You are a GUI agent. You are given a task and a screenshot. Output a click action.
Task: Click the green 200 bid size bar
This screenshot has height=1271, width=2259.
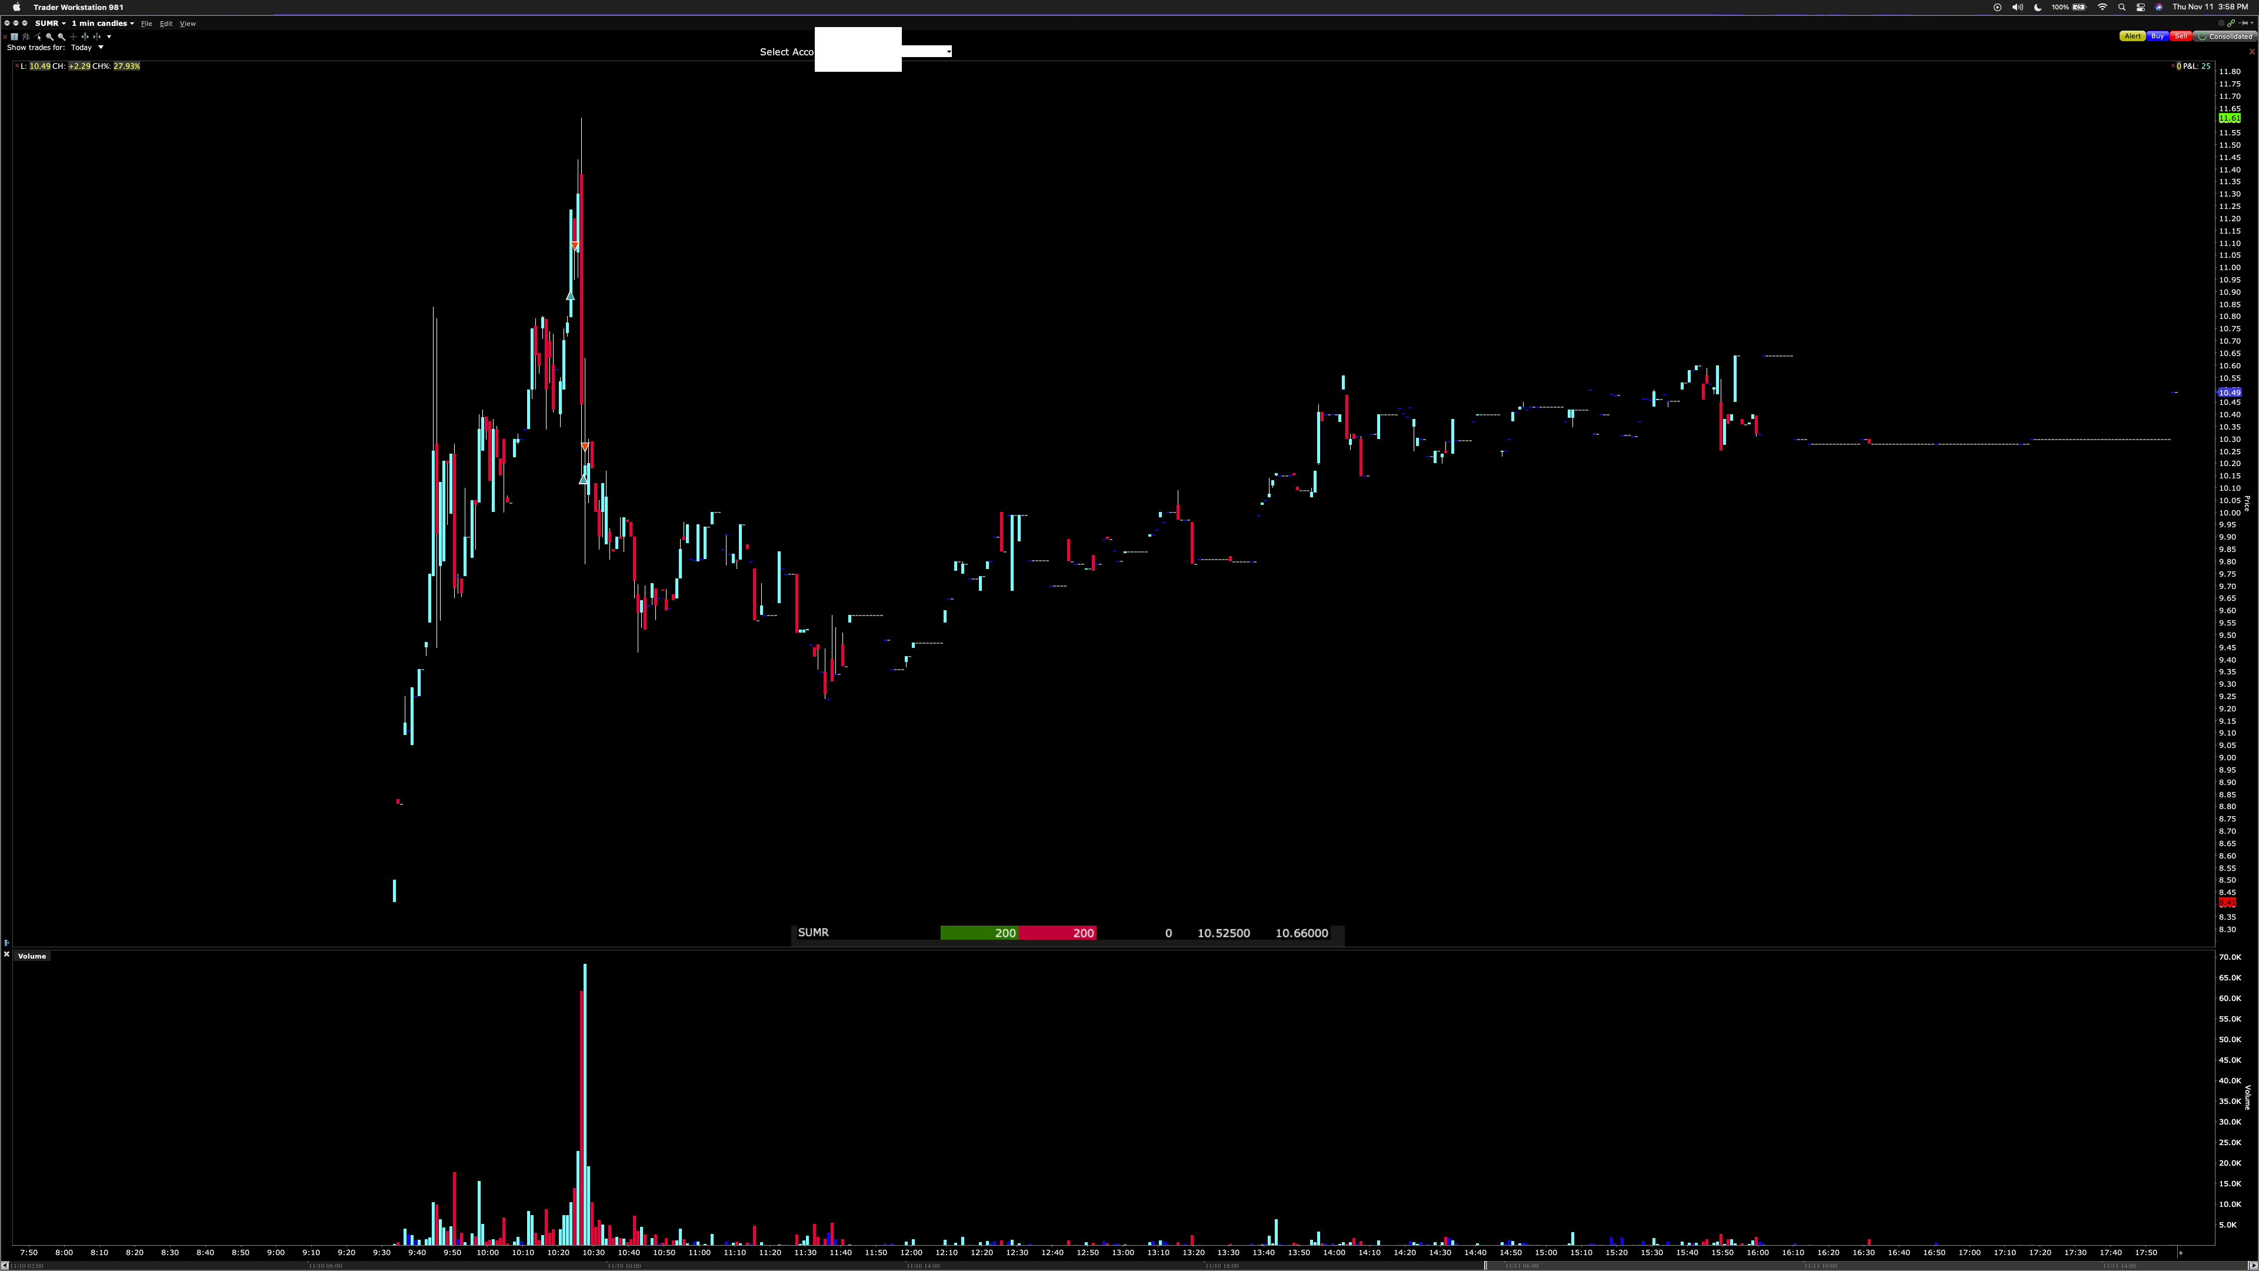979,933
